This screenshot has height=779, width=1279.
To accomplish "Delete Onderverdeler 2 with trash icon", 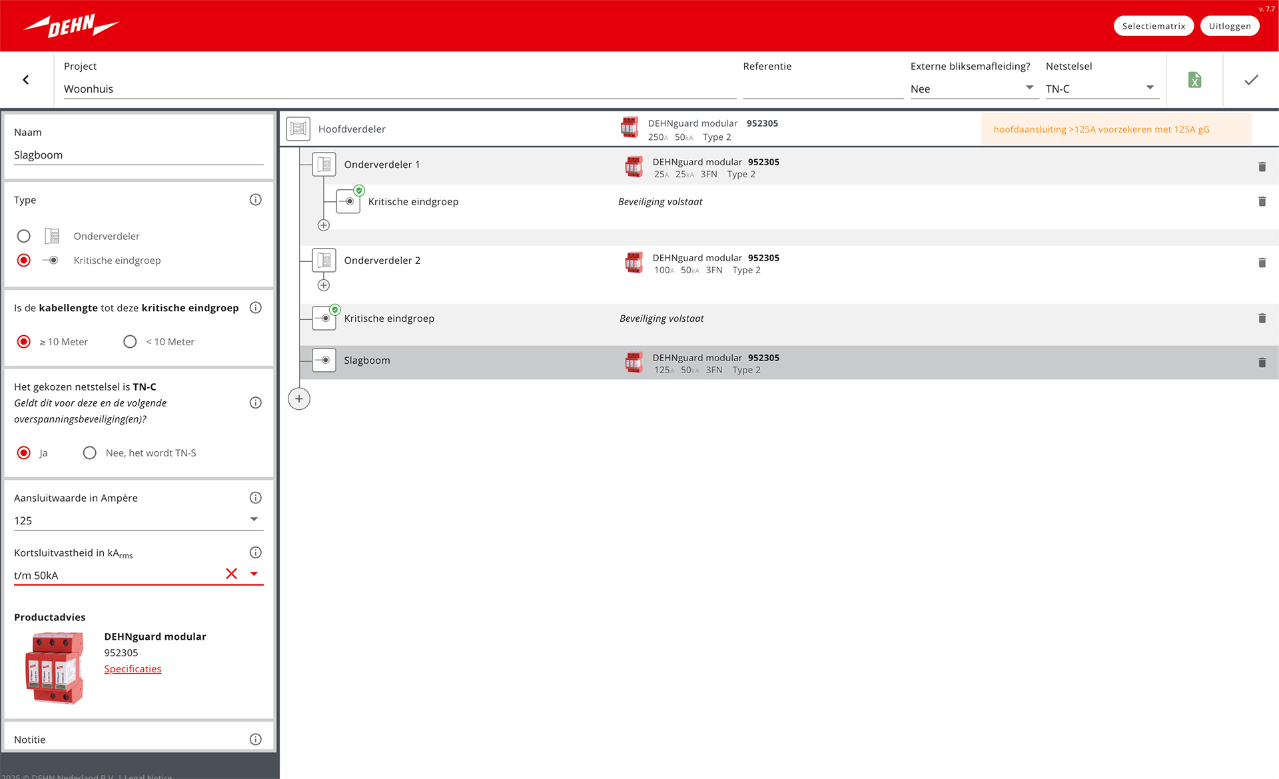I will [1262, 263].
